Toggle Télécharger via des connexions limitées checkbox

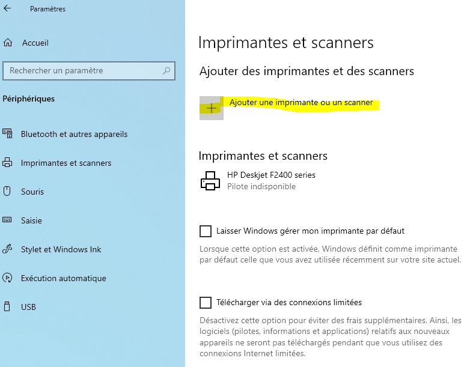coord(206,302)
